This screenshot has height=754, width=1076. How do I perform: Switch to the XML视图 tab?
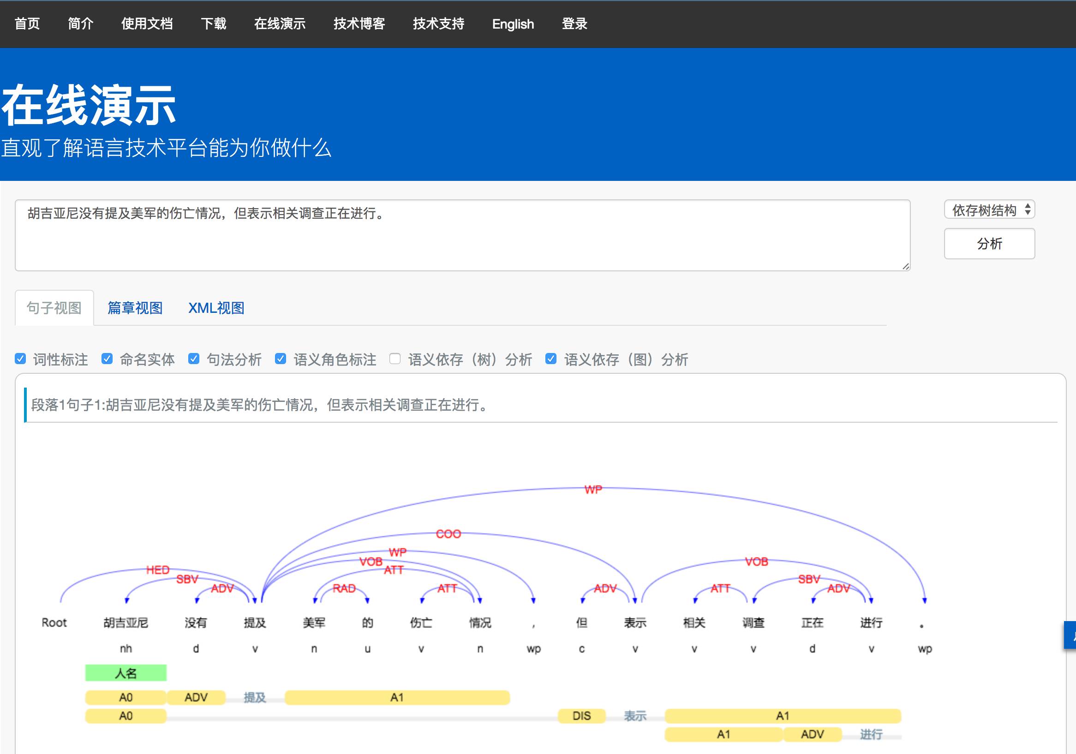[216, 308]
